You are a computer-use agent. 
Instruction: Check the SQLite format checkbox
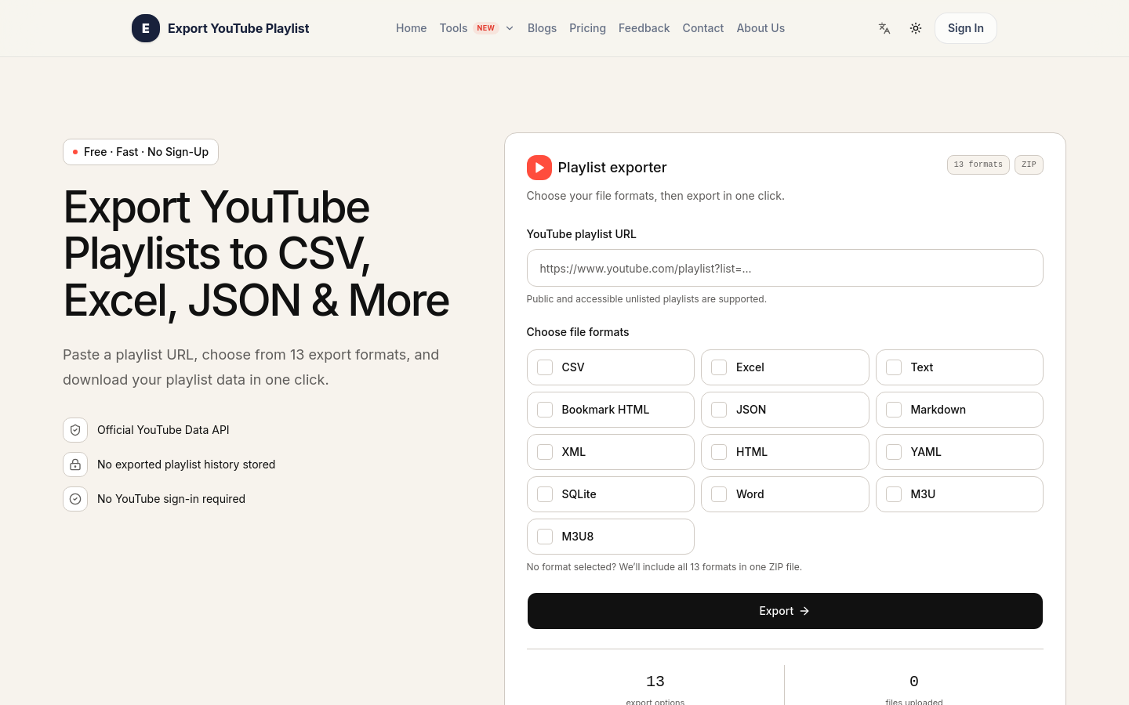(x=545, y=494)
